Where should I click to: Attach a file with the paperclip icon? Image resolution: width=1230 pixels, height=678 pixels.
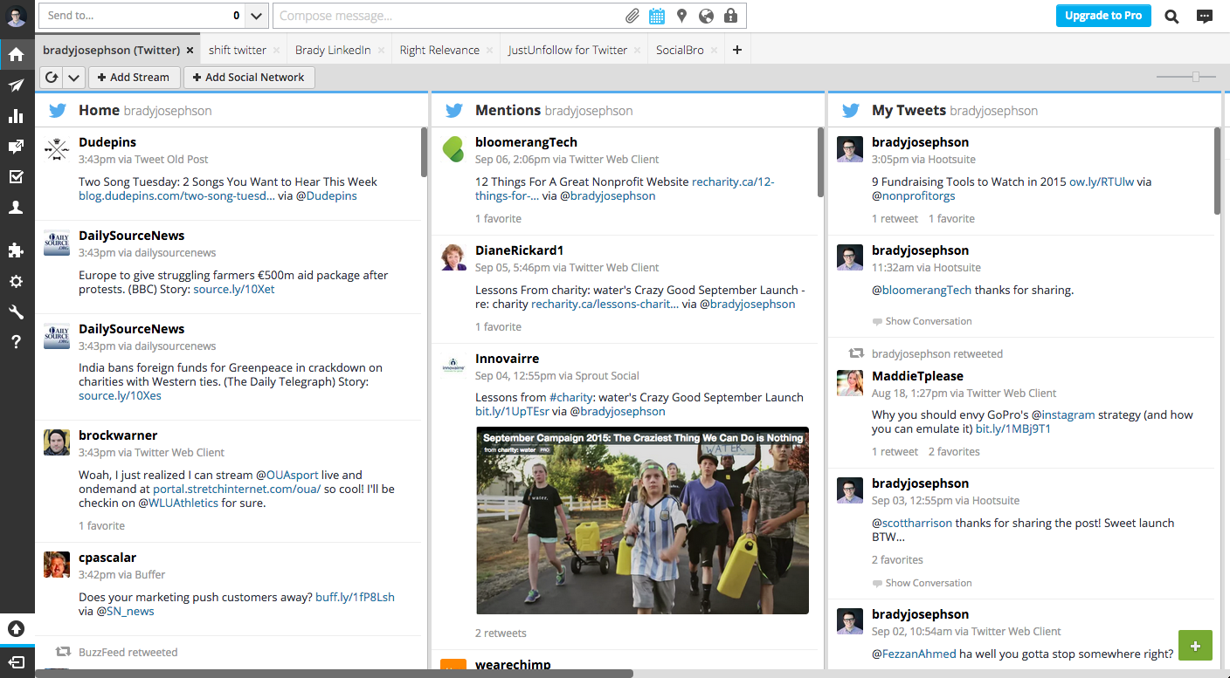click(632, 16)
